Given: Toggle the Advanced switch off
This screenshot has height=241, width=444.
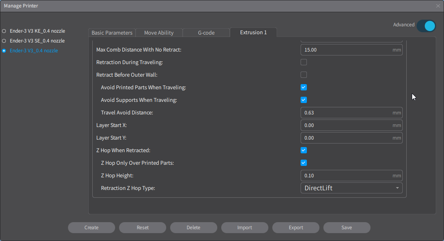Looking at the screenshot, I should (x=426, y=26).
